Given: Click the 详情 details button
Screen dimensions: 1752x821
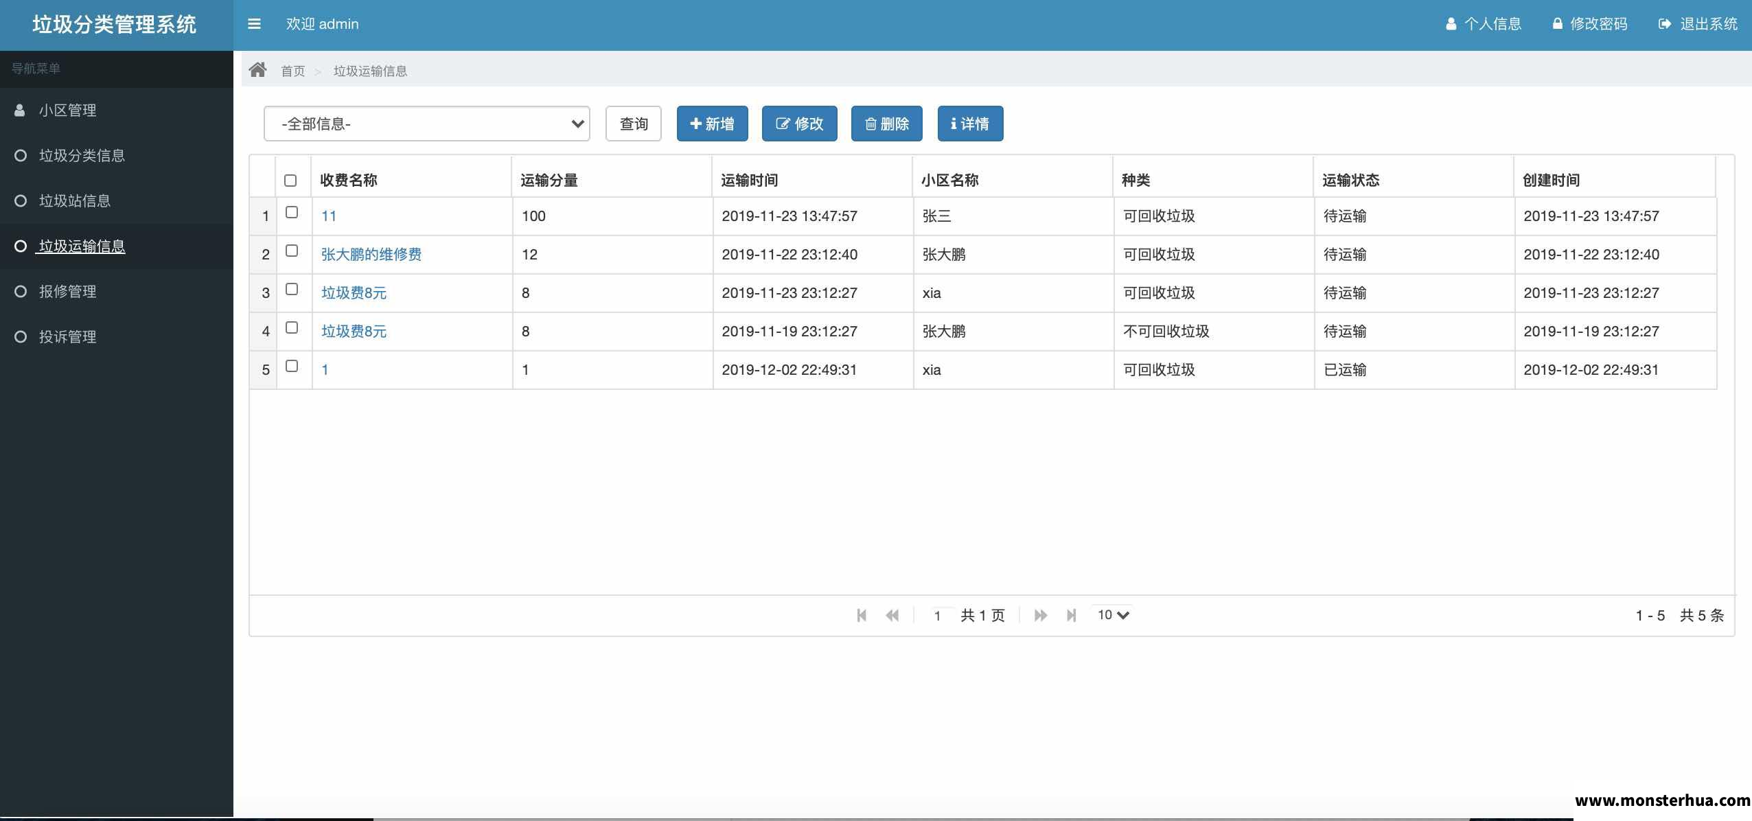Looking at the screenshot, I should [971, 124].
